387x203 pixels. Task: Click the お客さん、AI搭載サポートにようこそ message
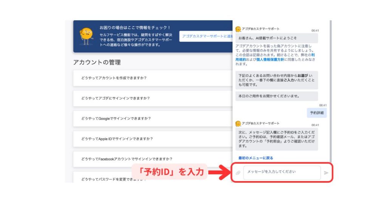pos(276,38)
